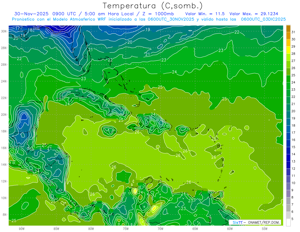Click the 8N latitude axis label
The width and height of the screenshot is (300, 232).
pos(4,214)
